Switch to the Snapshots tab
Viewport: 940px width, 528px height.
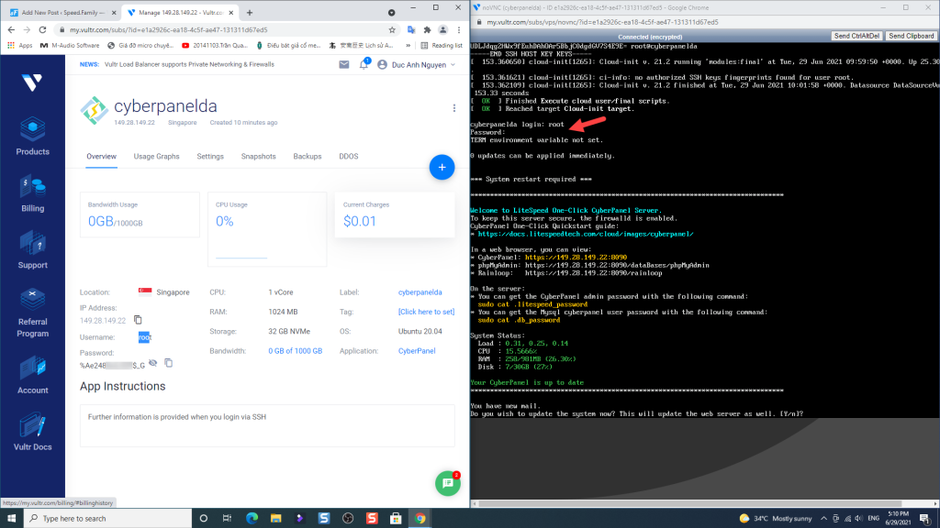258,157
